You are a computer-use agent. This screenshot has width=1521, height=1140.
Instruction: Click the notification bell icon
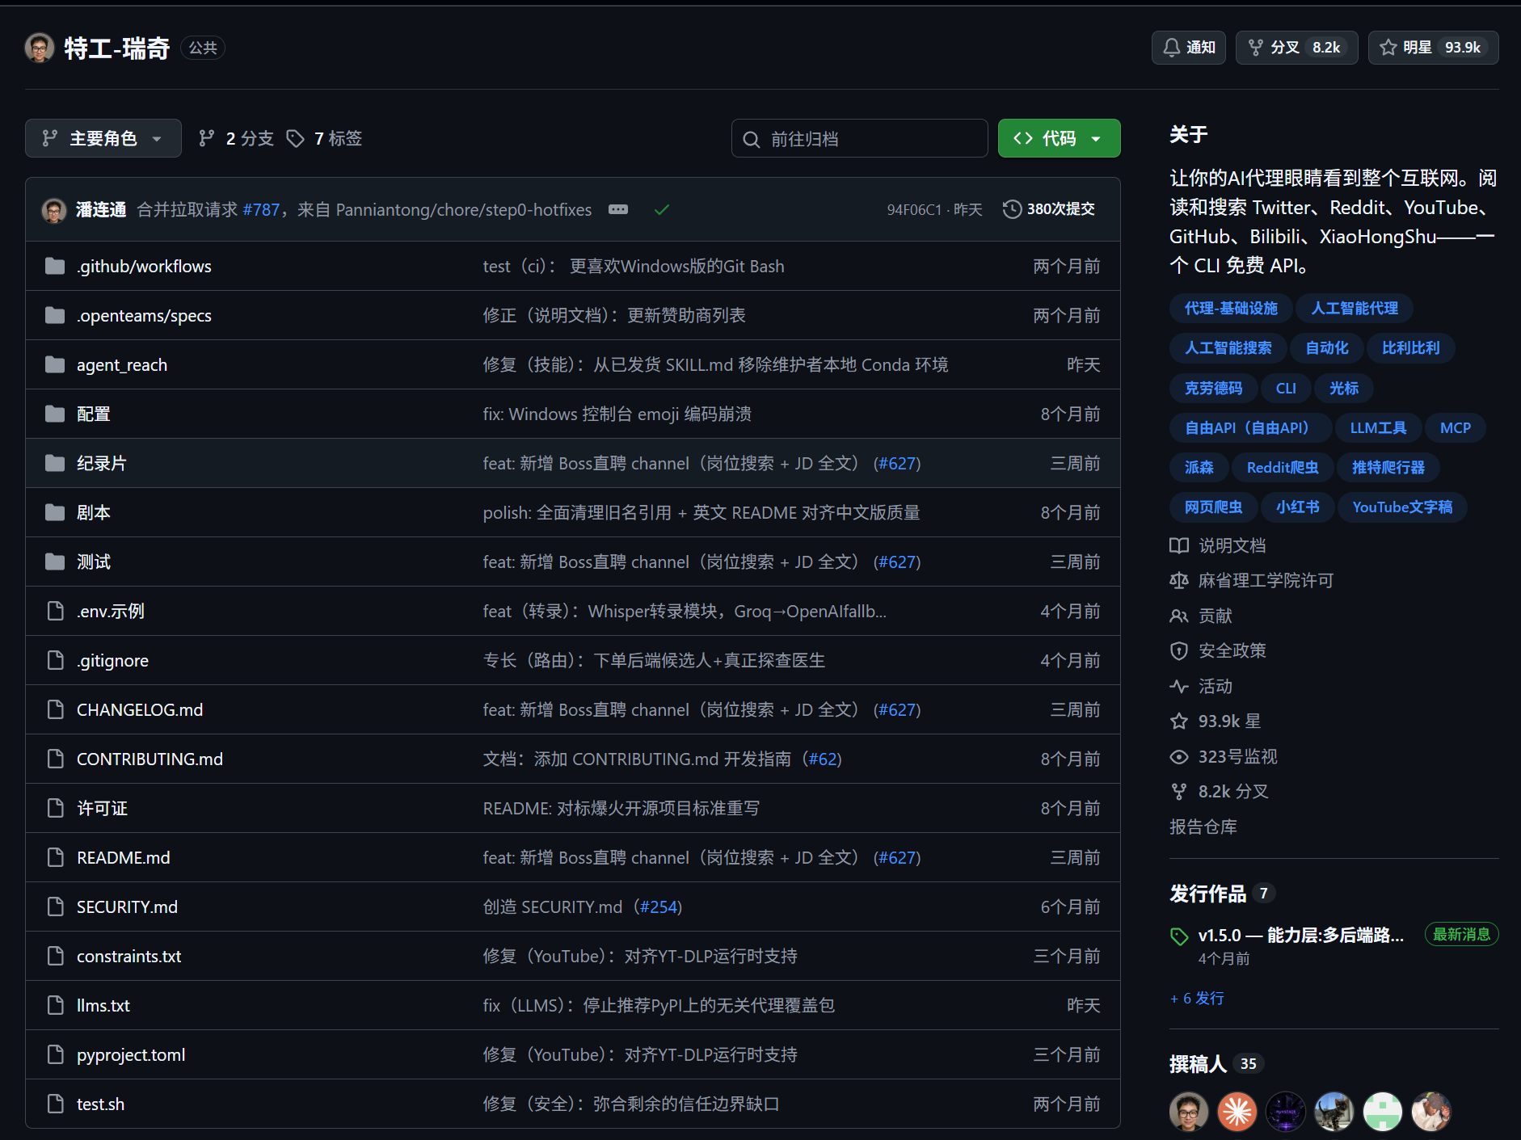(1171, 48)
